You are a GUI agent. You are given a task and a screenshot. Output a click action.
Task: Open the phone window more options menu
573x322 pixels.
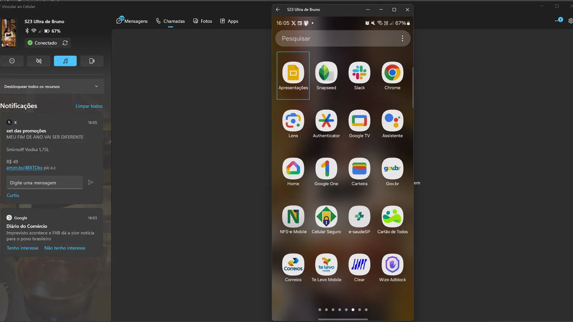coord(368,10)
